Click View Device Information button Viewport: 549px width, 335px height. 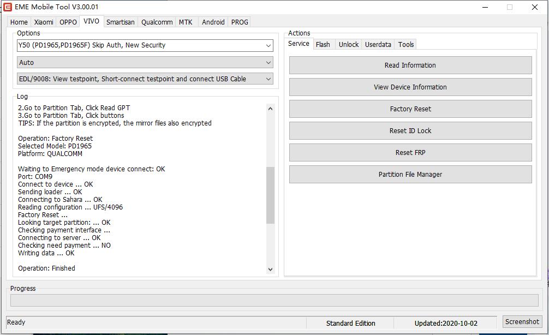click(410, 87)
